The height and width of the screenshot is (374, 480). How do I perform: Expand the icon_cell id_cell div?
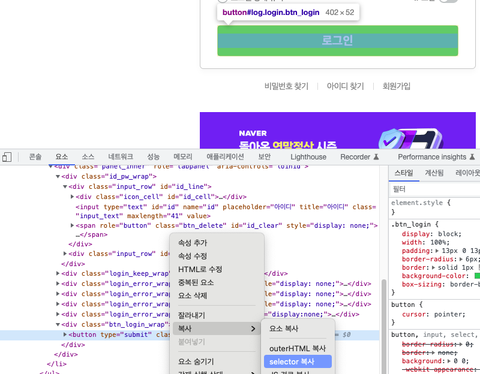pyautogui.click(x=72, y=197)
